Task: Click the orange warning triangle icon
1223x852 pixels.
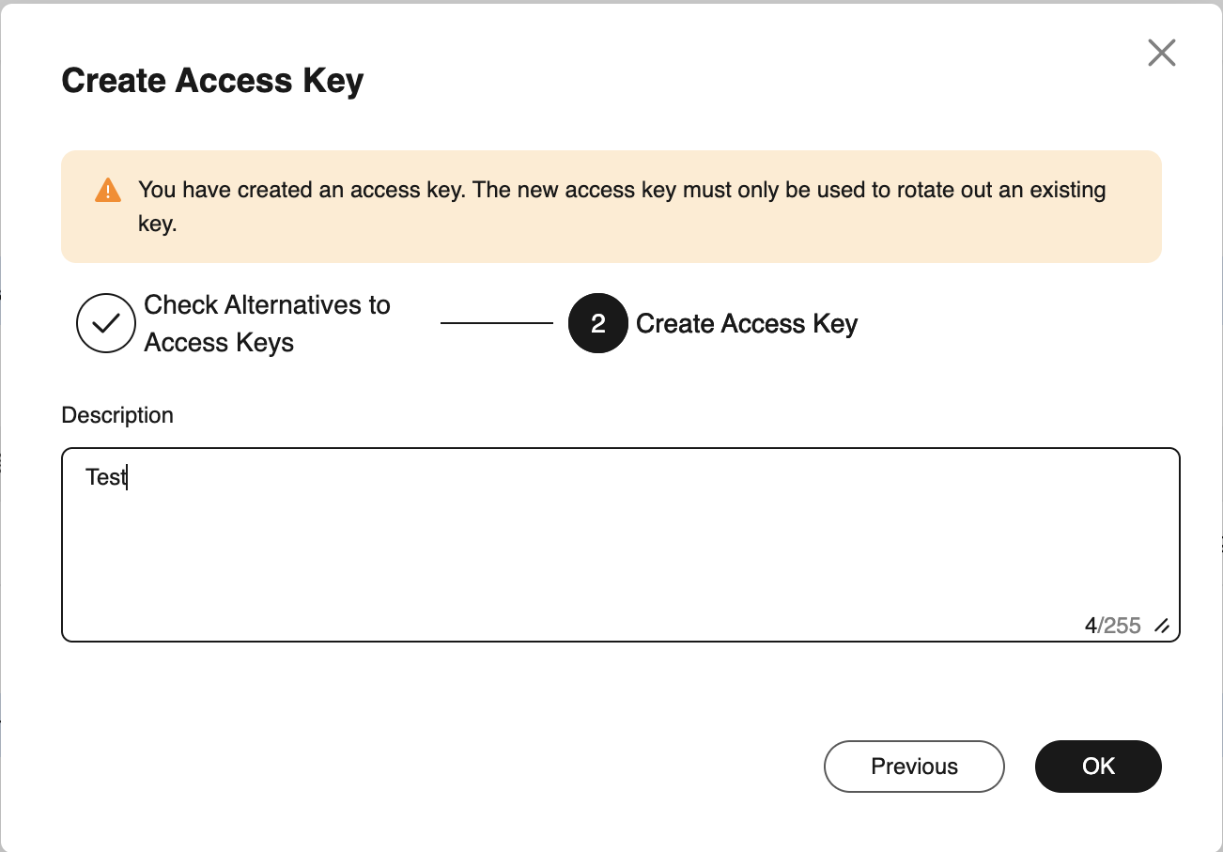Action: [x=108, y=191]
